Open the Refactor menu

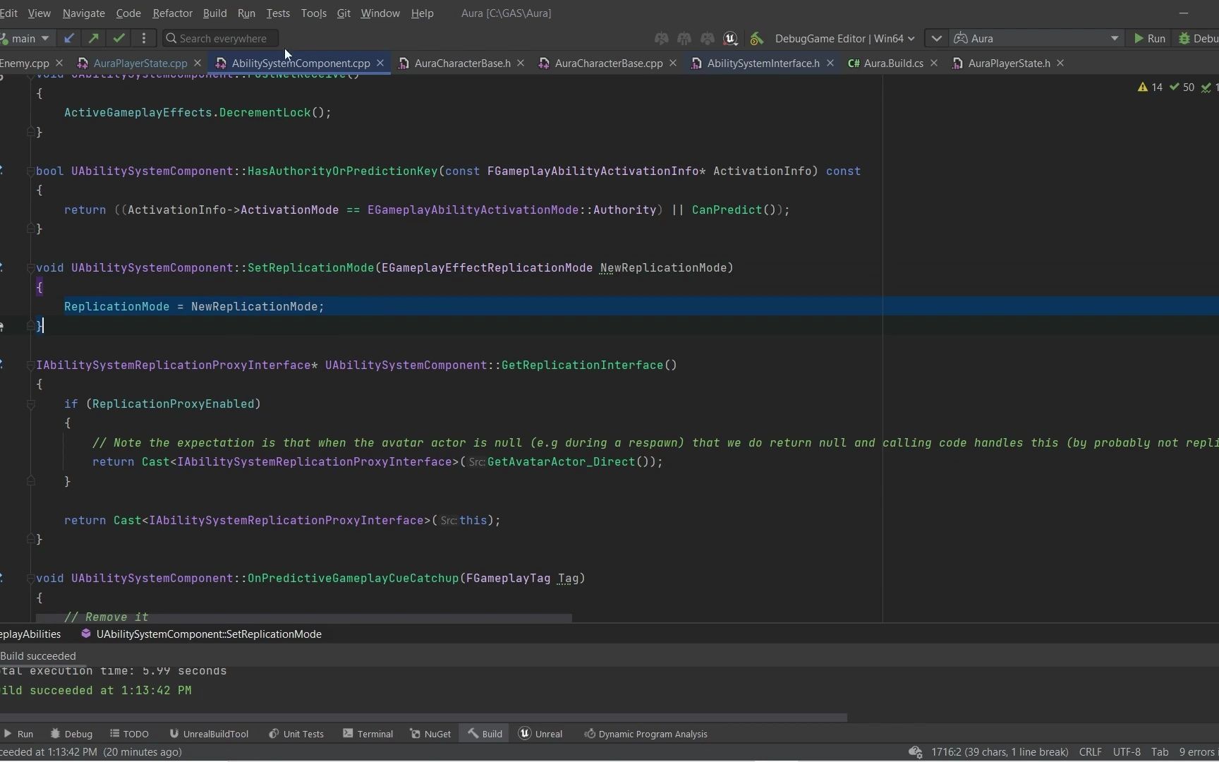click(x=172, y=13)
